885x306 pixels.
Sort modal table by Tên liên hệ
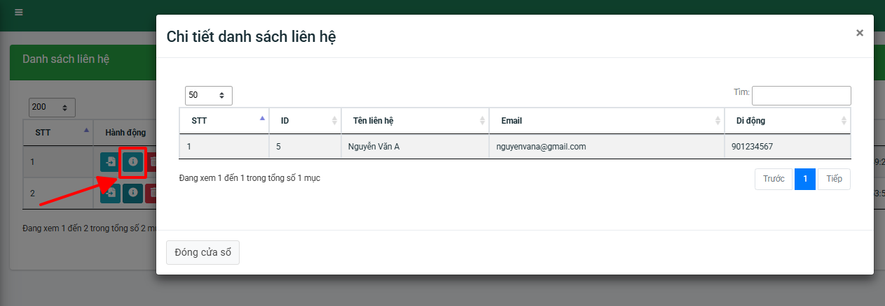point(414,121)
